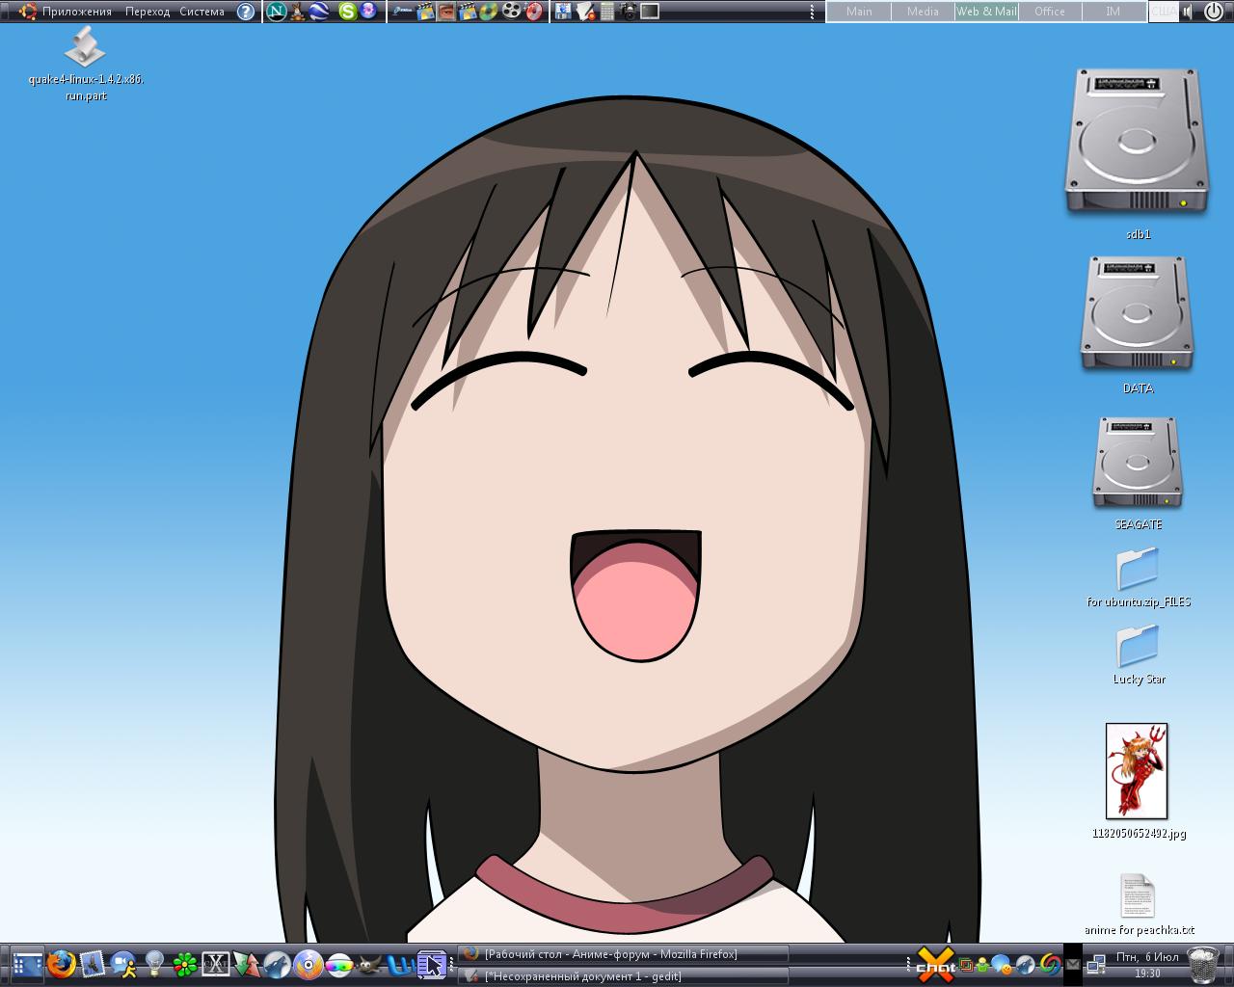
Task: Click the network connection tray icon
Action: click(1096, 964)
